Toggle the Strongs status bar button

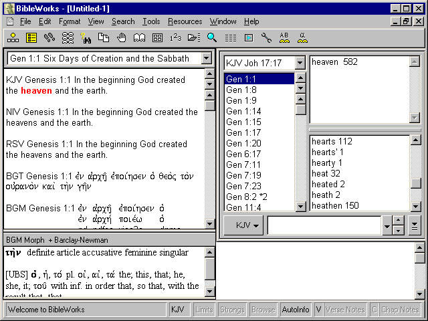(232, 310)
